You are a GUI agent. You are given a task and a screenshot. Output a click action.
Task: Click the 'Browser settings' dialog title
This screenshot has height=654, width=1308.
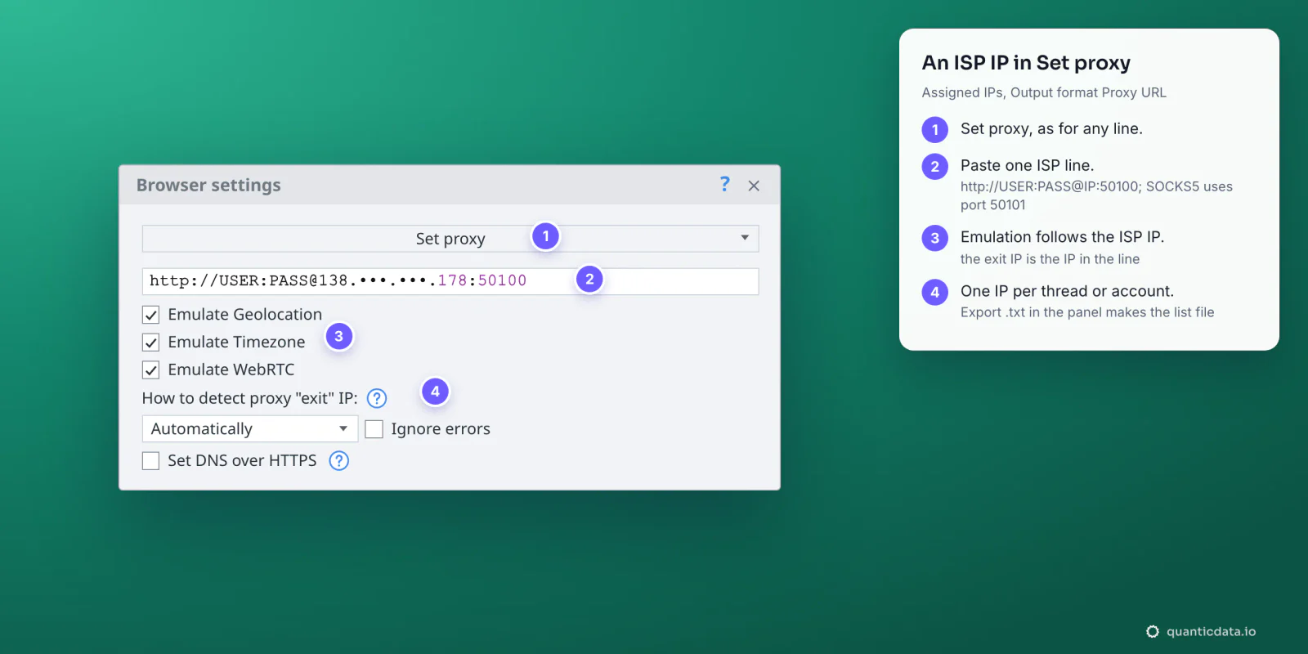[x=208, y=186]
